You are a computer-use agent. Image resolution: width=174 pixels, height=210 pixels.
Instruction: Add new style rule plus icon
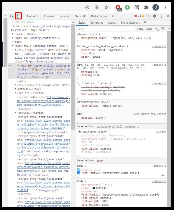pyautogui.click(x=156, y=29)
